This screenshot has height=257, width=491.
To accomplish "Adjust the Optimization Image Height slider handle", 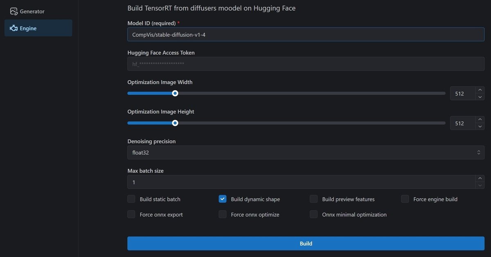I will pos(175,123).
